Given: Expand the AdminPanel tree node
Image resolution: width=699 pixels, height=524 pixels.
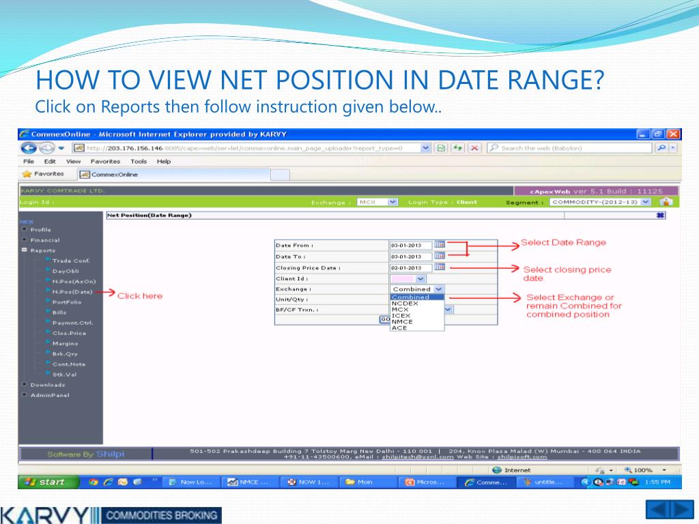Looking at the screenshot, I should click(25, 394).
